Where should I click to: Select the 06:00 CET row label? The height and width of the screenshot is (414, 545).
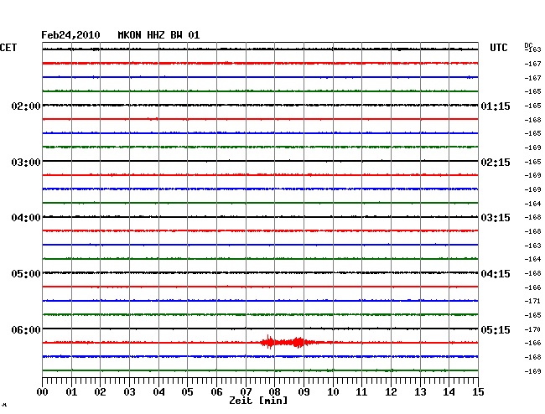(x=26, y=329)
